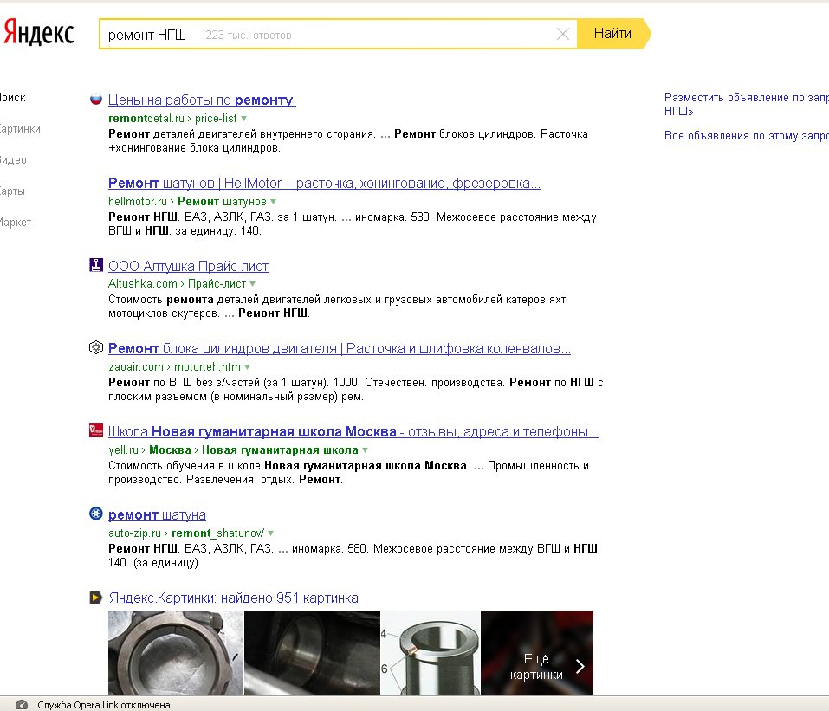This screenshot has height=711, width=829.
Task: Click the remontdetal.ru green URL
Action: [146, 119]
